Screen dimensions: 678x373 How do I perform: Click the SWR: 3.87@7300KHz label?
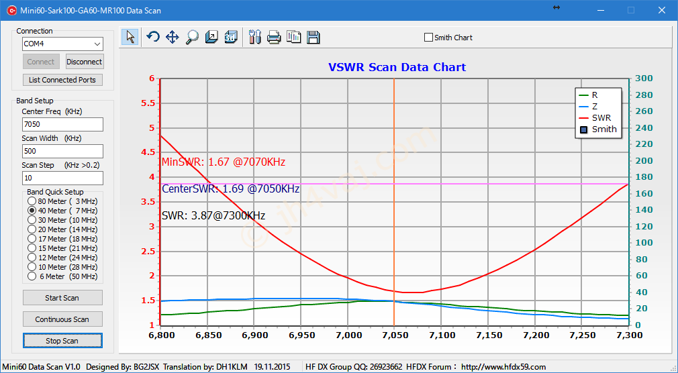coord(213,215)
